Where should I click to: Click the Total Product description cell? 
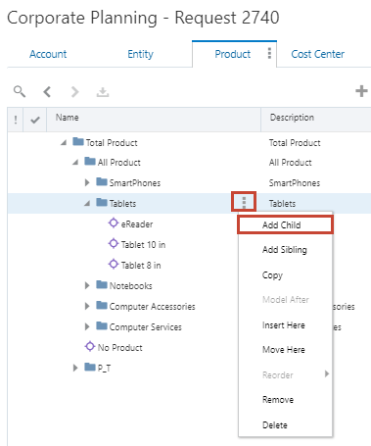(295, 143)
